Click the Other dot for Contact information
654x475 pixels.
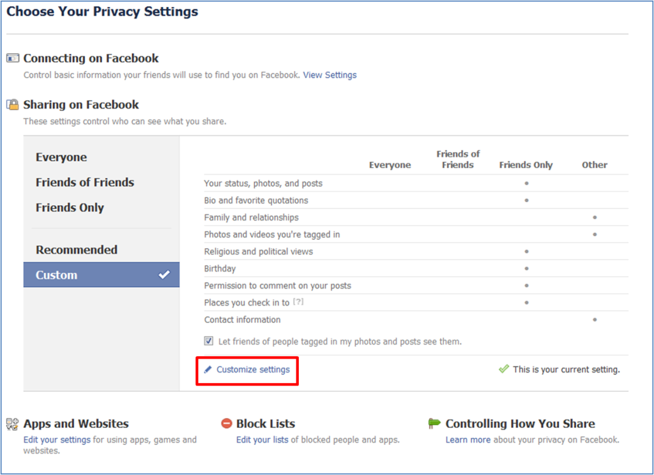(x=595, y=320)
